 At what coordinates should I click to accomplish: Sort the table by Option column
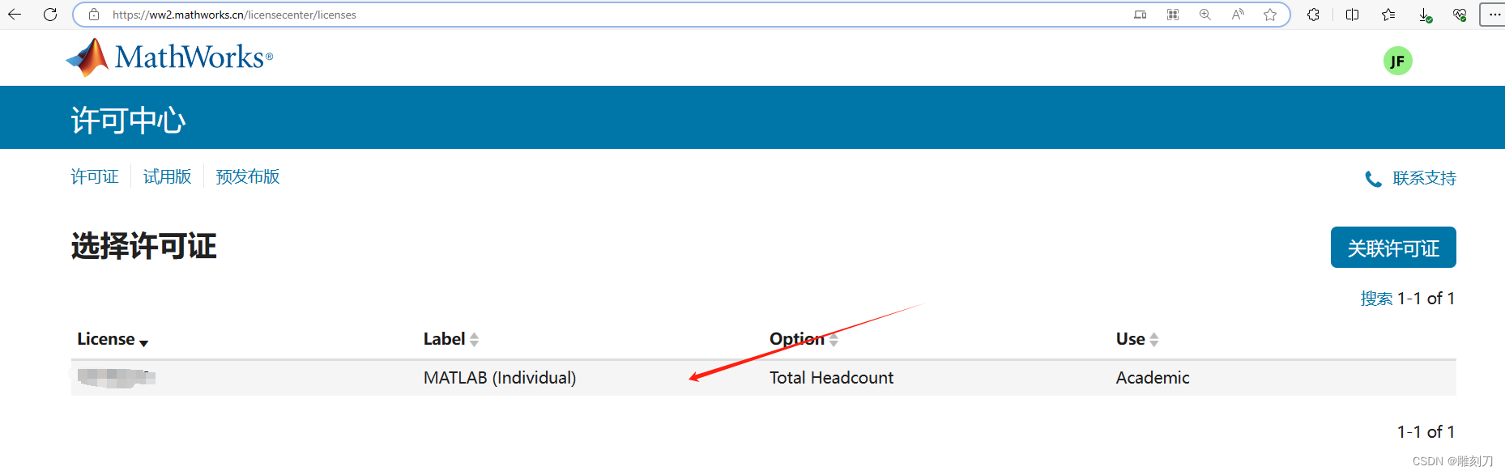click(804, 339)
